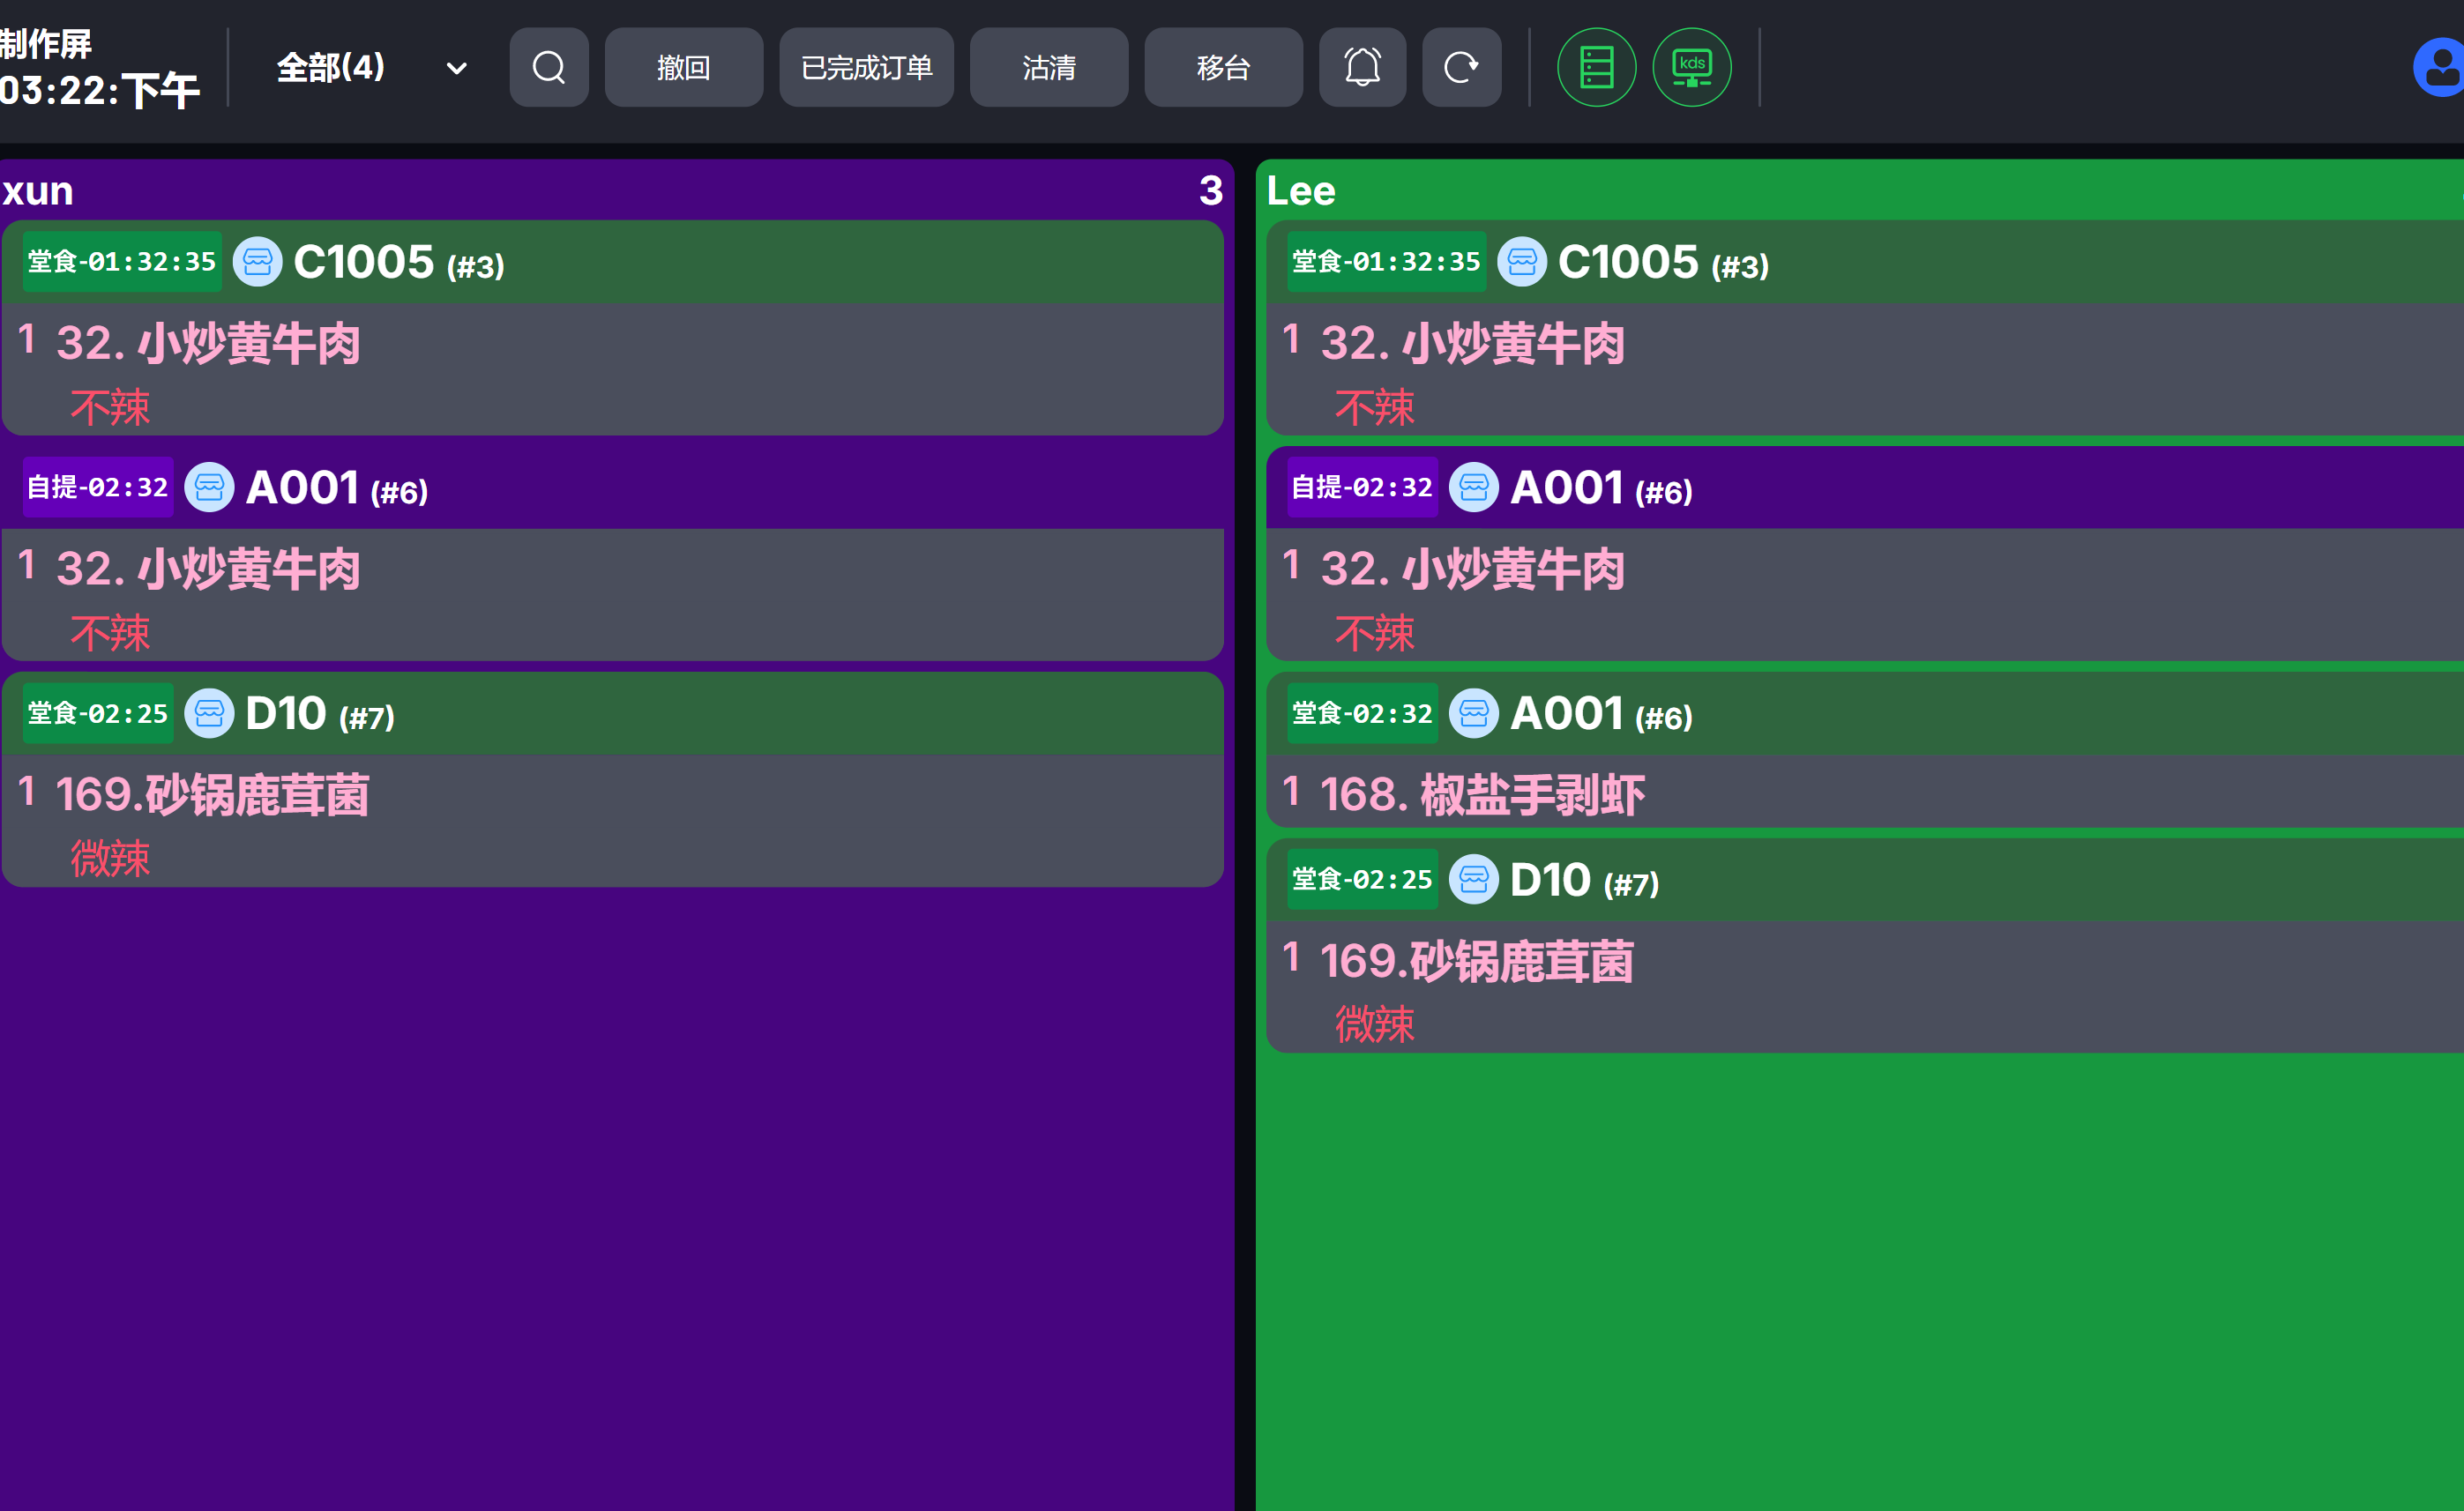
Task: Select xun's A001 (#6) order header
Action: (x=612, y=488)
